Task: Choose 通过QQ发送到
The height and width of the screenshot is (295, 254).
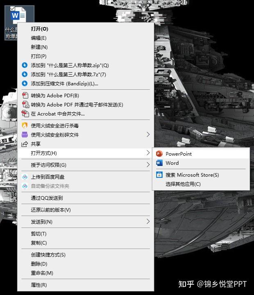Action: 86,198
